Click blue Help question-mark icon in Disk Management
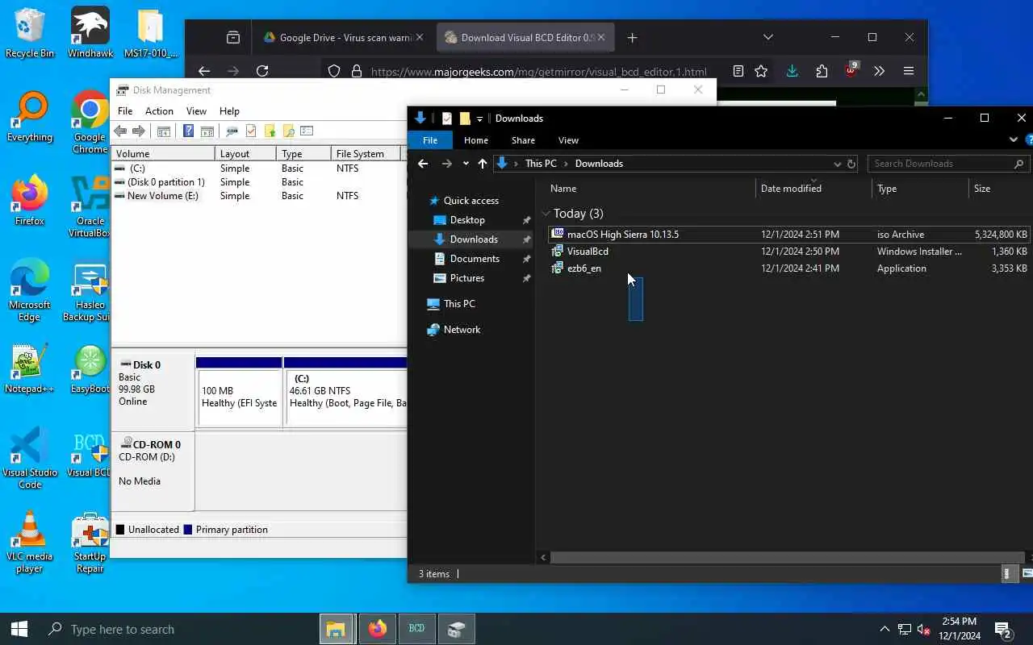 point(188,131)
